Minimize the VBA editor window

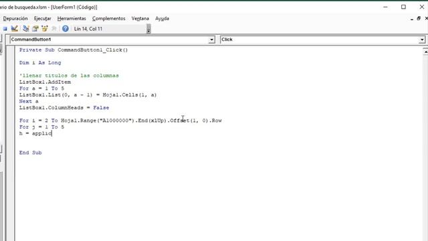pos(385,7)
